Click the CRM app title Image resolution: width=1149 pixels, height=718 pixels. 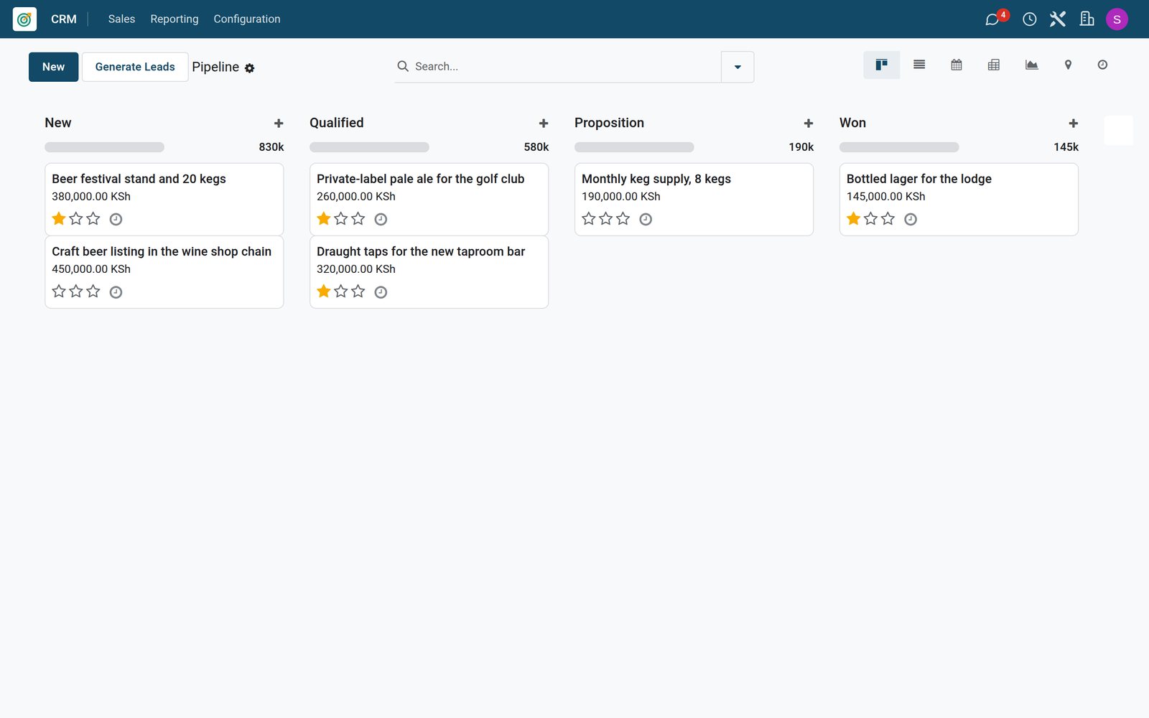64,19
